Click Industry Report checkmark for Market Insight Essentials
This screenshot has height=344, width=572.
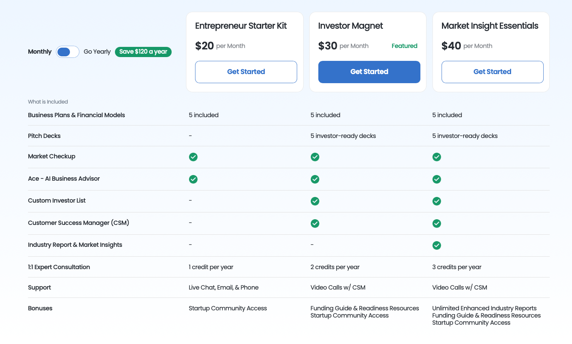(x=437, y=245)
